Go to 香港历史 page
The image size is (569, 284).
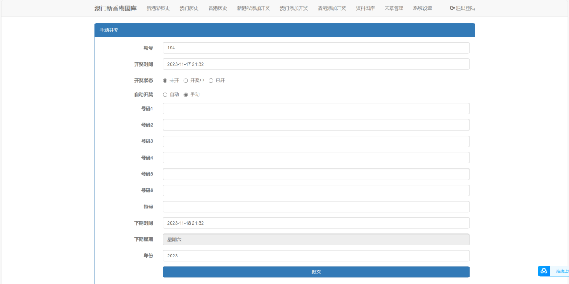(x=218, y=8)
